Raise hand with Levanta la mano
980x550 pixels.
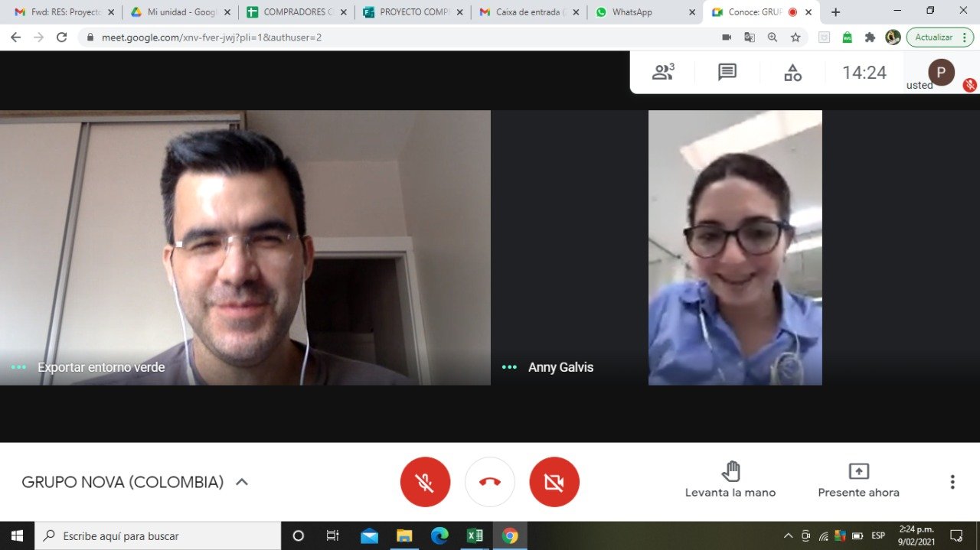(730, 480)
